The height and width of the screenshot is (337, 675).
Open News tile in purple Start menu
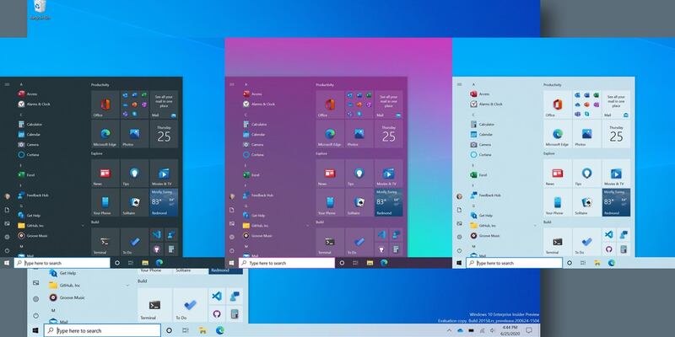coord(327,175)
